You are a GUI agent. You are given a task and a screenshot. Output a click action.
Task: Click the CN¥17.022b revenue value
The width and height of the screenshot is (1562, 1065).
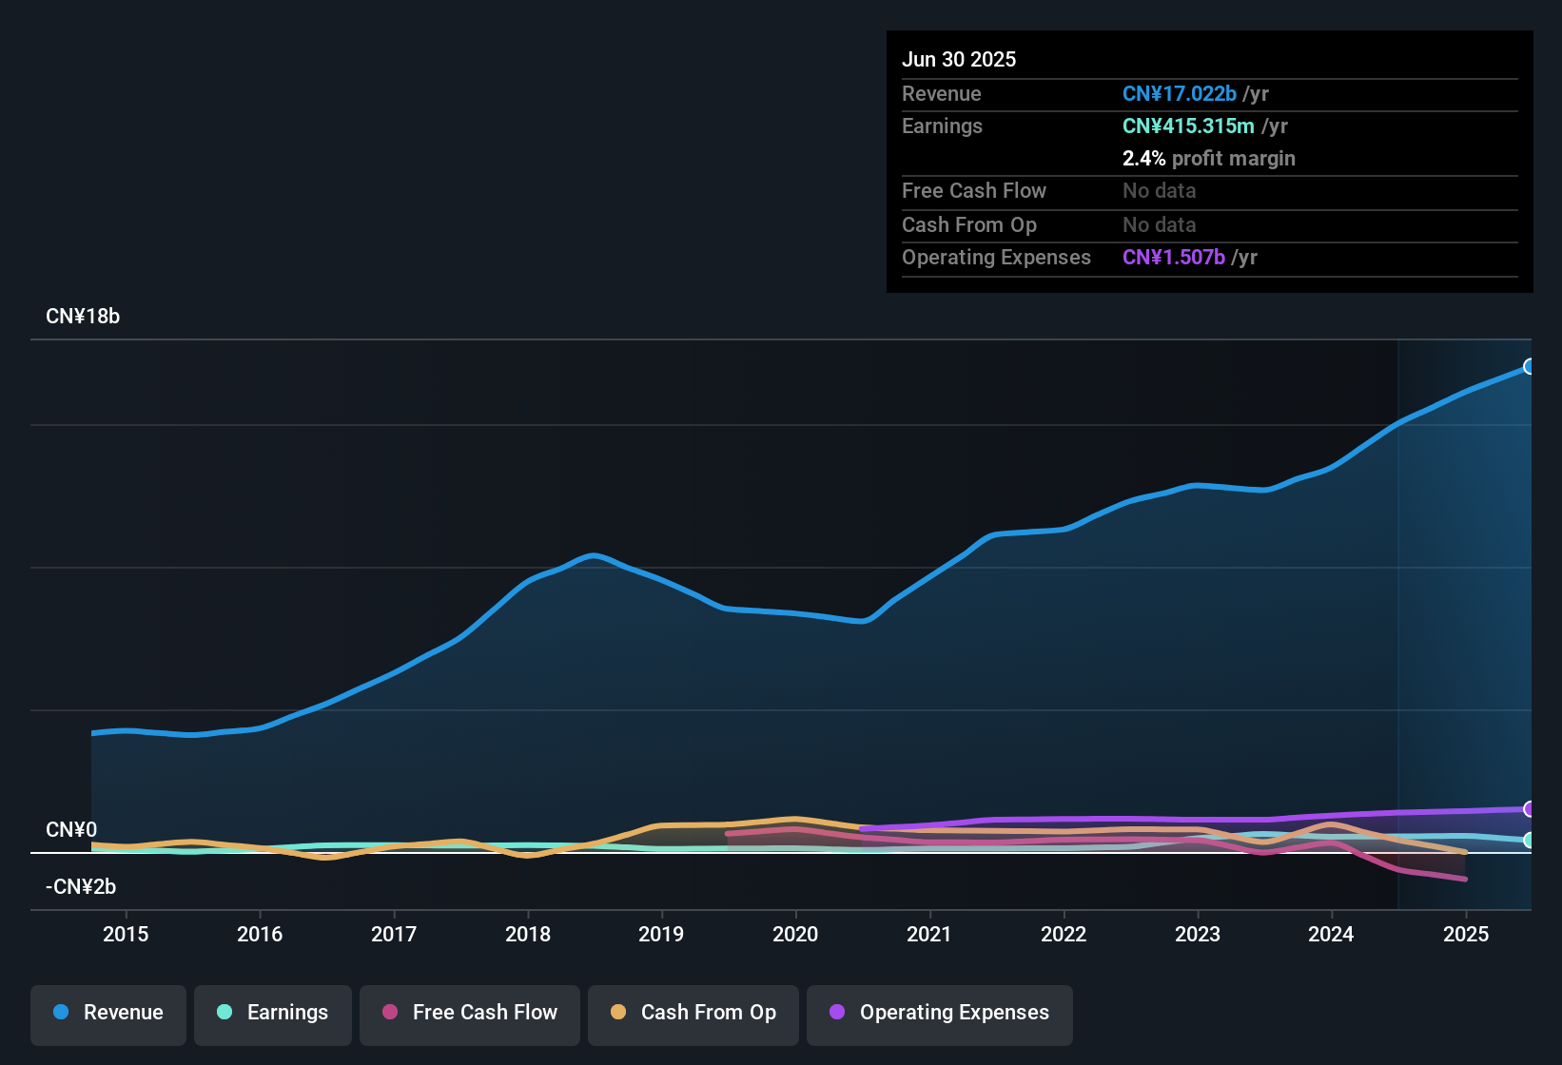tap(1180, 93)
